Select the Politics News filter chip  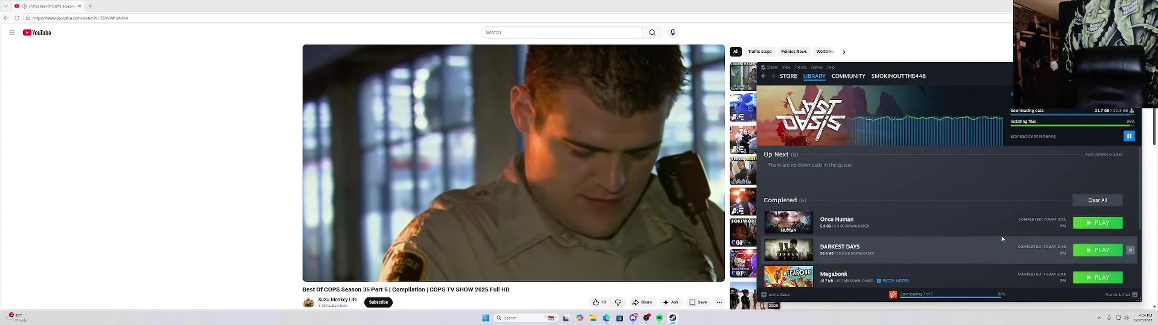[794, 51]
